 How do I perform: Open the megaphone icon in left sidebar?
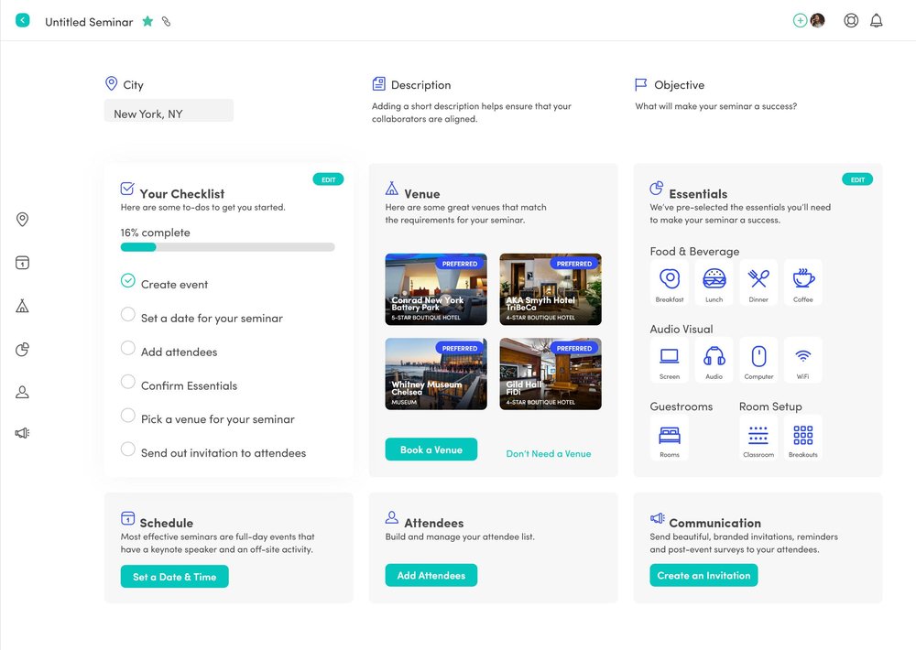[x=22, y=433]
